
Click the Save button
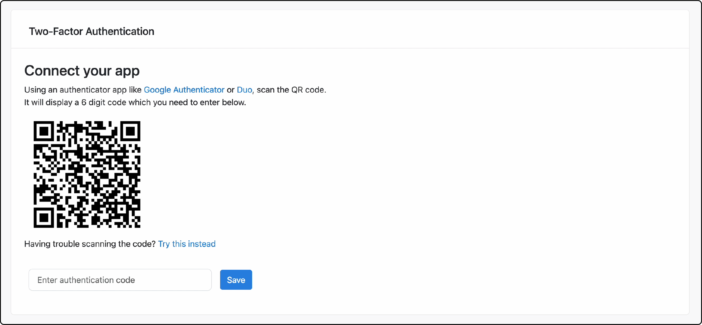(236, 280)
